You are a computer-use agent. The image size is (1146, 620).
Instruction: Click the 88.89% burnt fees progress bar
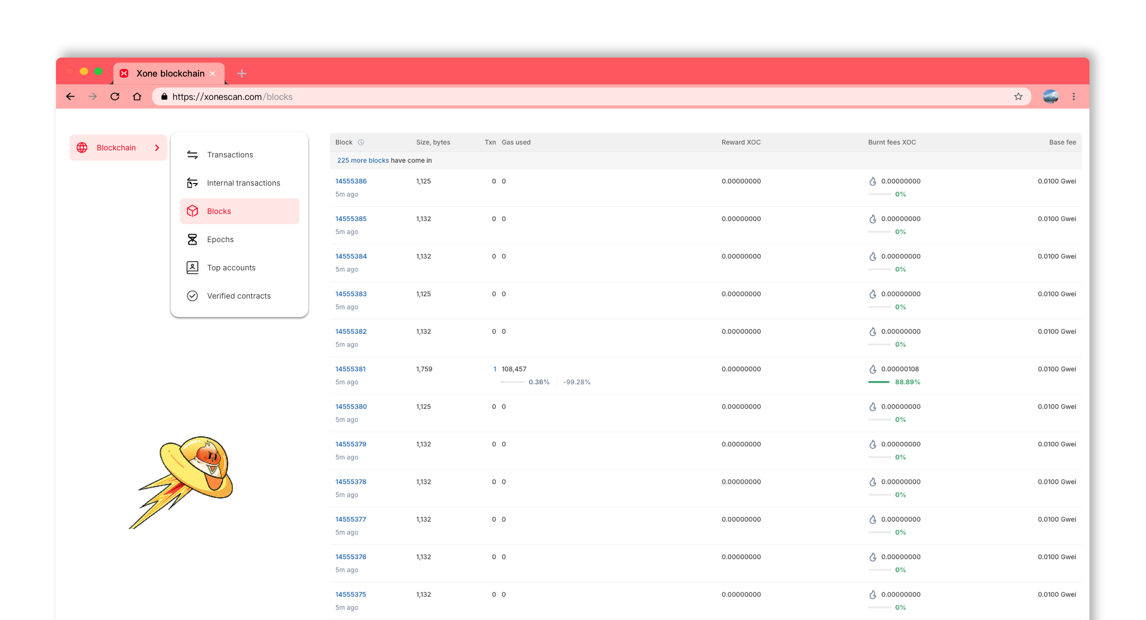879,382
